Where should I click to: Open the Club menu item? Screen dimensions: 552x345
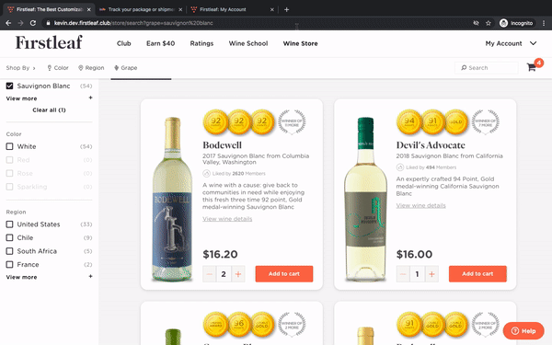click(124, 43)
